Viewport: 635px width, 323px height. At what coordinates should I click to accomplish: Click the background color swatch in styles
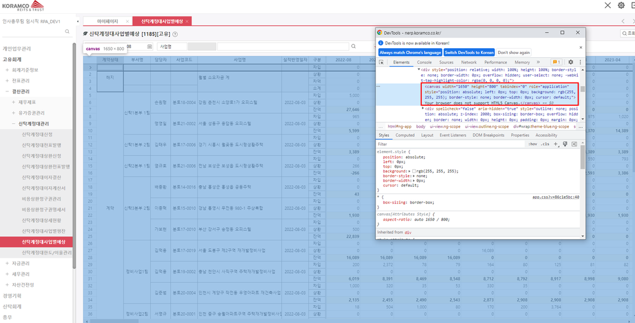(x=415, y=171)
